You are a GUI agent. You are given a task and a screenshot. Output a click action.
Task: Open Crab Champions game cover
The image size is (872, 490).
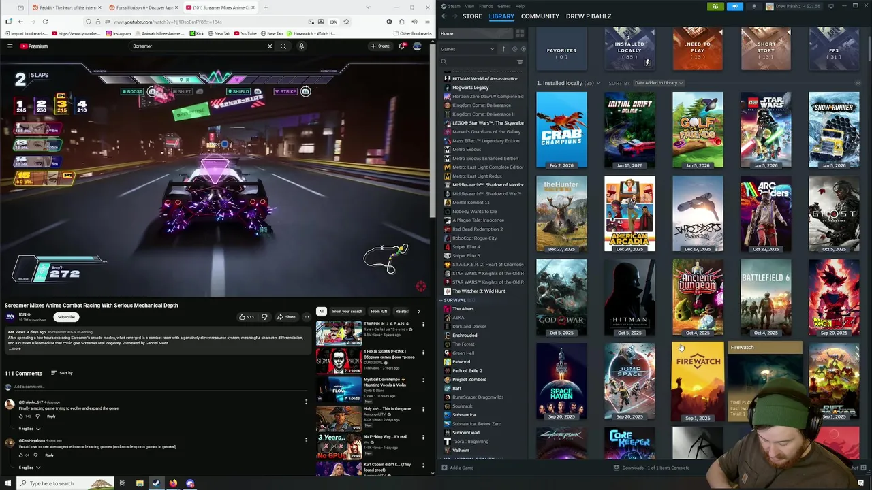(x=561, y=131)
